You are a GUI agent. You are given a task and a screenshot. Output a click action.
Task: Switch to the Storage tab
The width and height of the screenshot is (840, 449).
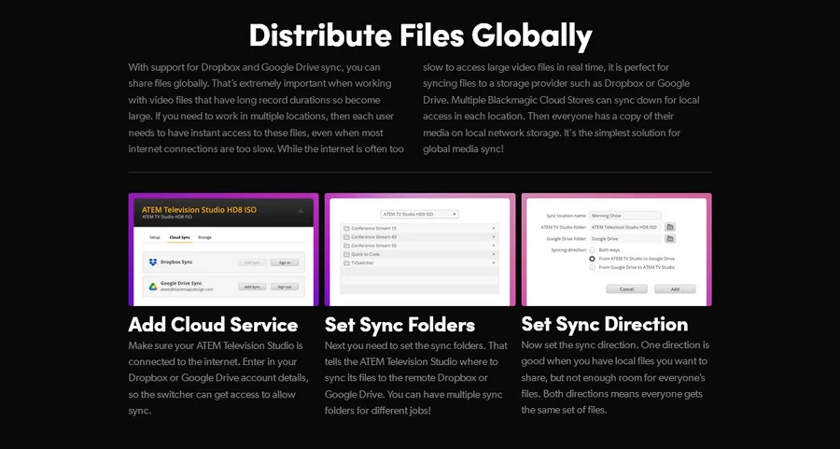pos(203,238)
